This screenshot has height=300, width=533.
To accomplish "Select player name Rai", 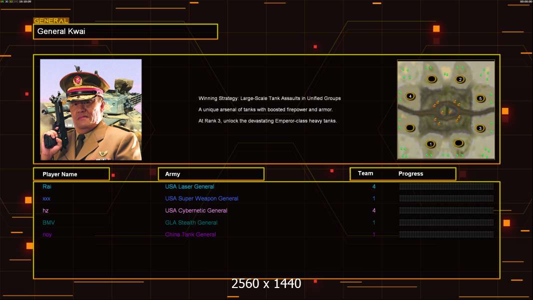I will [47, 186].
